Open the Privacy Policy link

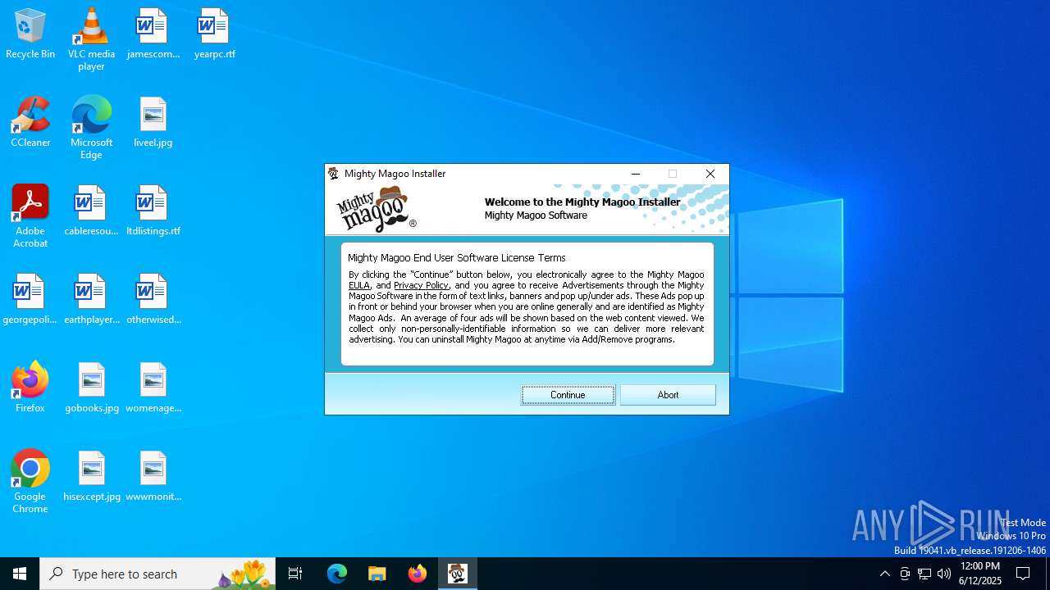(421, 285)
